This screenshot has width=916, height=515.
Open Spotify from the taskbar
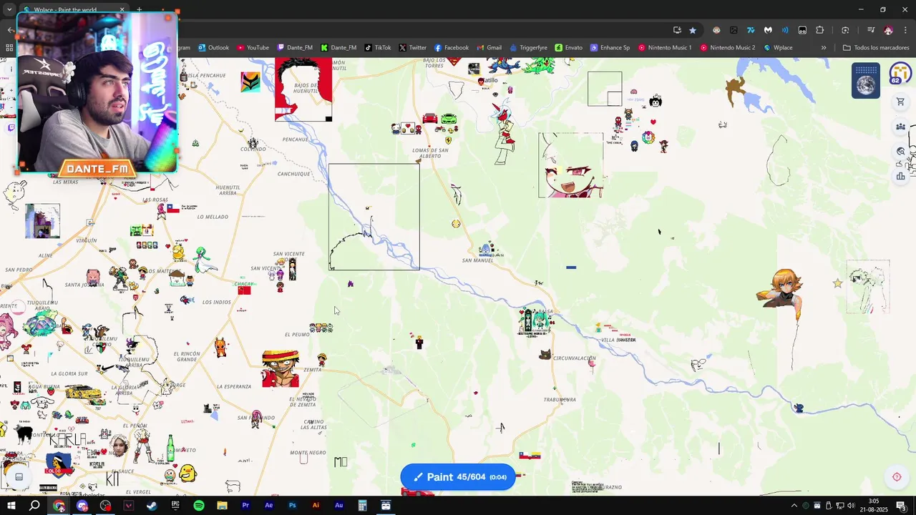(199, 506)
